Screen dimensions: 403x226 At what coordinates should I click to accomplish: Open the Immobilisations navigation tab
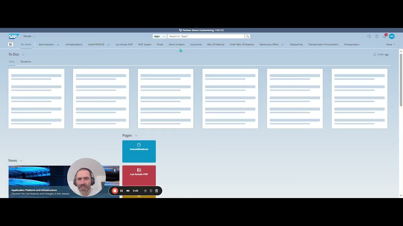[74, 45]
